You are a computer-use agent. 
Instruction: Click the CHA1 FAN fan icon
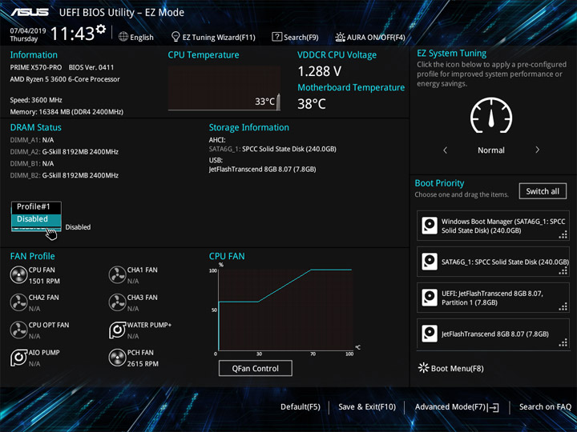point(117,275)
